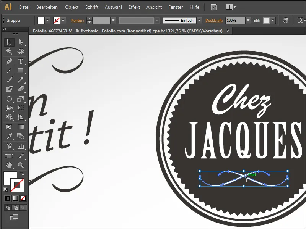Activate the Rotate tool
This screenshot has height=229, width=306.
click(9, 99)
